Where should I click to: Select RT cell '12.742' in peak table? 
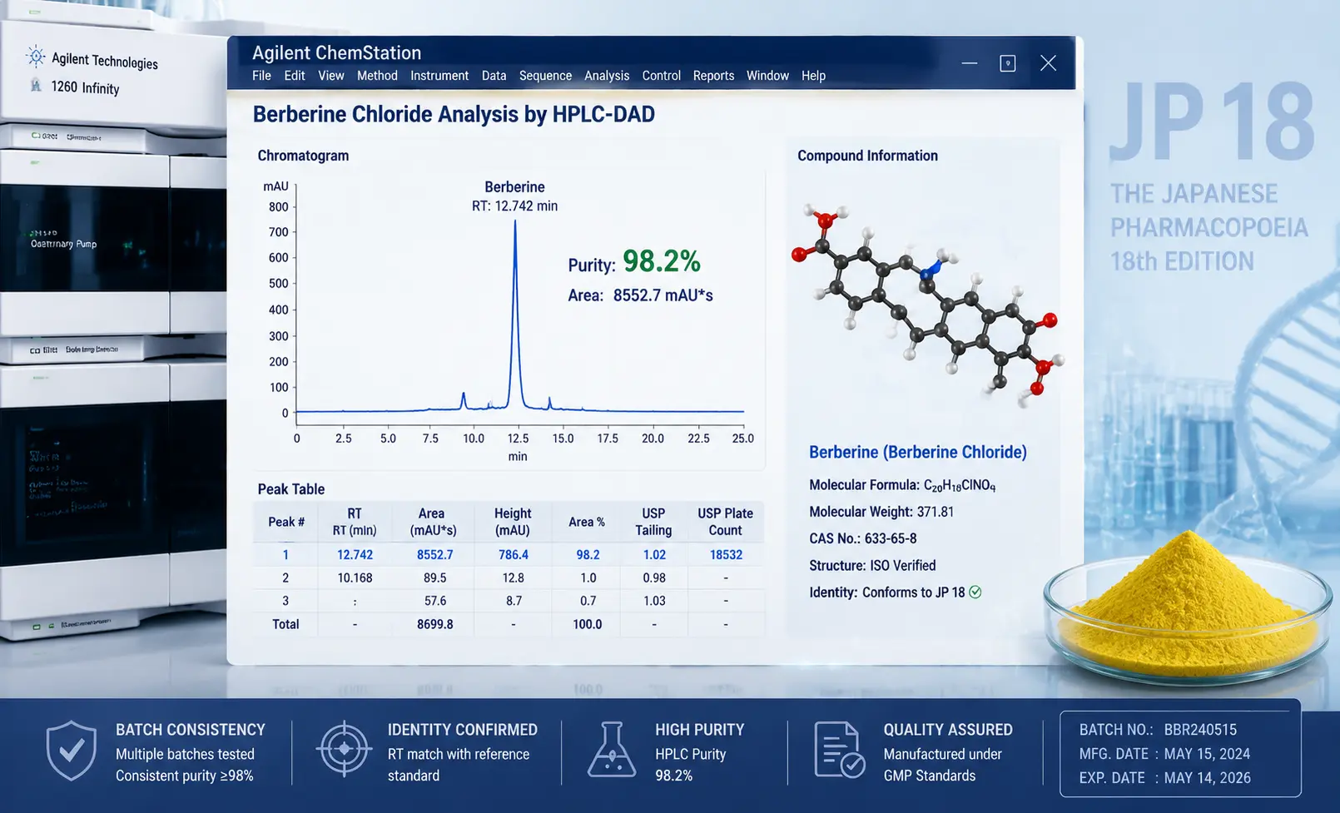[355, 555]
